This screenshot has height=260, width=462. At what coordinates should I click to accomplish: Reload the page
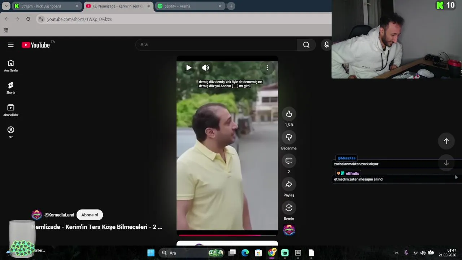point(28,19)
